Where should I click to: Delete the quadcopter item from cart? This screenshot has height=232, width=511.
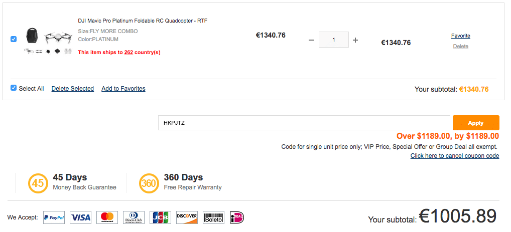pos(460,46)
